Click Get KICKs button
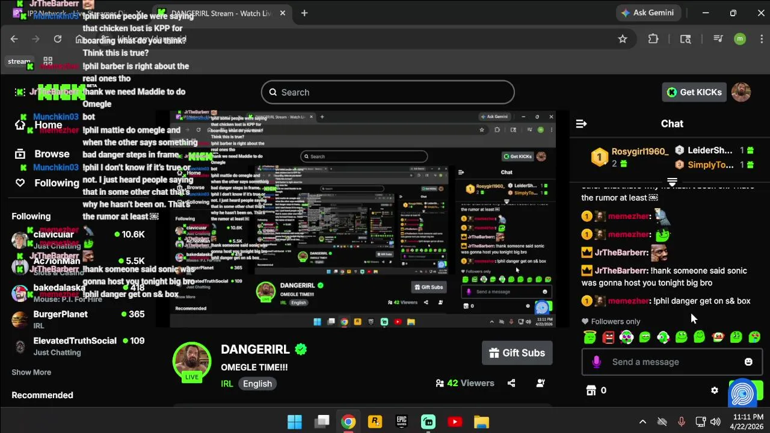Viewport: 770px width, 433px height. coord(694,92)
